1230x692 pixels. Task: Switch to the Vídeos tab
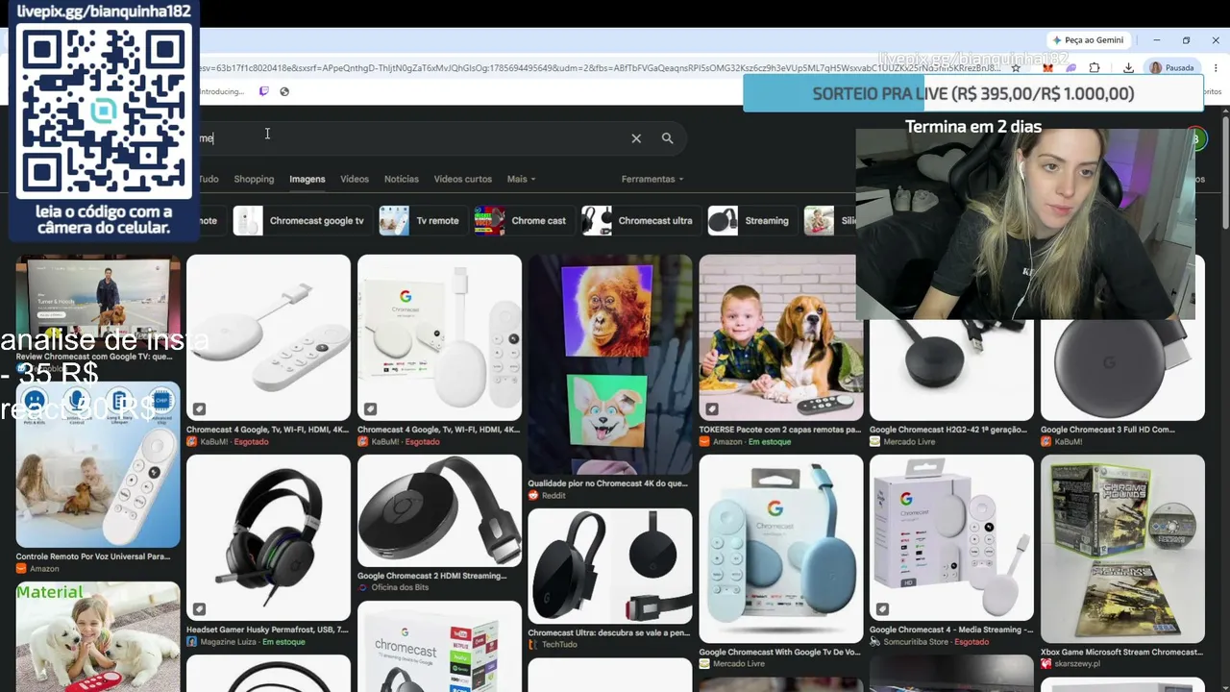pyautogui.click(x=355, y=179)
